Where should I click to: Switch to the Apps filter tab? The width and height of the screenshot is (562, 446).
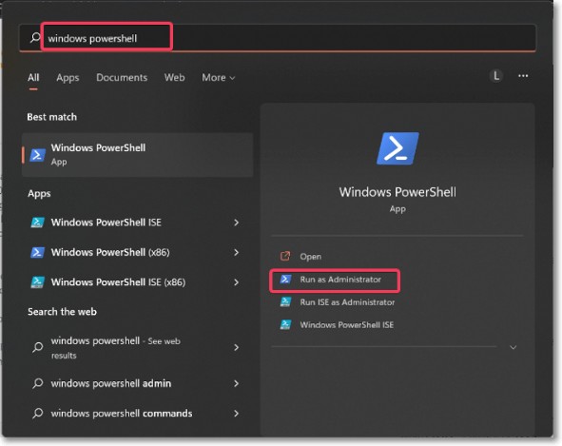(68, 77)
